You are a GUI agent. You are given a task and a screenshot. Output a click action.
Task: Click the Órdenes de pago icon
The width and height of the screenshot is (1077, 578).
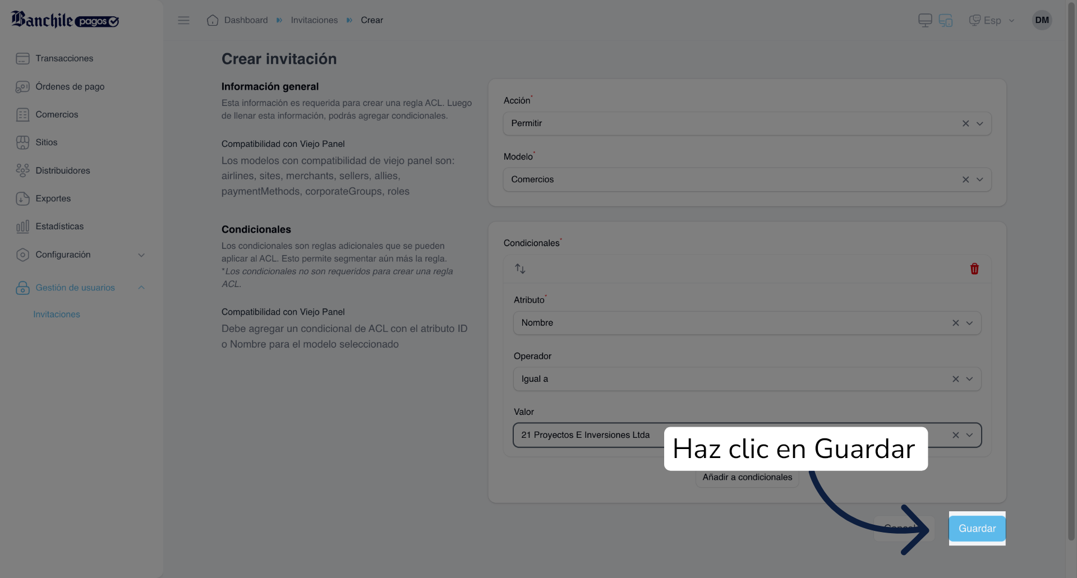22,87
